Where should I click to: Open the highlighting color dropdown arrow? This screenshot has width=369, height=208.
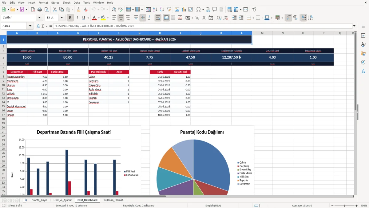108,18
